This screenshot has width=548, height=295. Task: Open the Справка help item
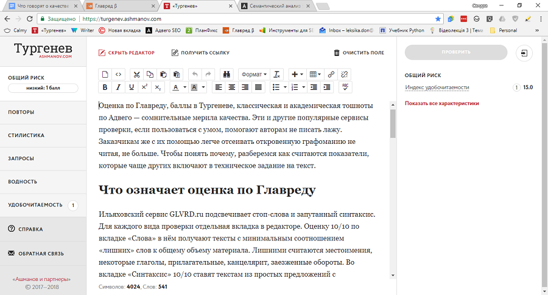tap(43, 229)
